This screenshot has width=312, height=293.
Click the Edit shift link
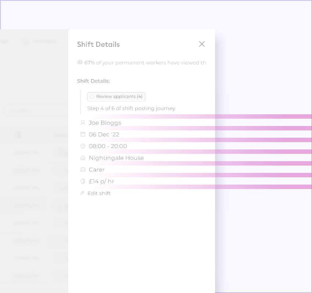click(99, 193)
